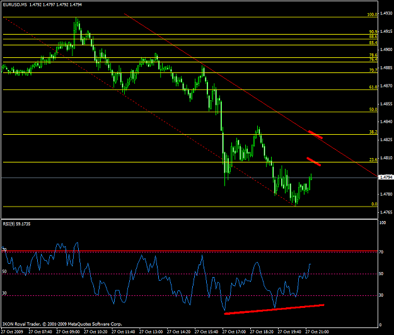The height and width of the screenshot is (335, 394).
Task: Click the 27 Oct 15:40 time label
Action: [206, 332]
